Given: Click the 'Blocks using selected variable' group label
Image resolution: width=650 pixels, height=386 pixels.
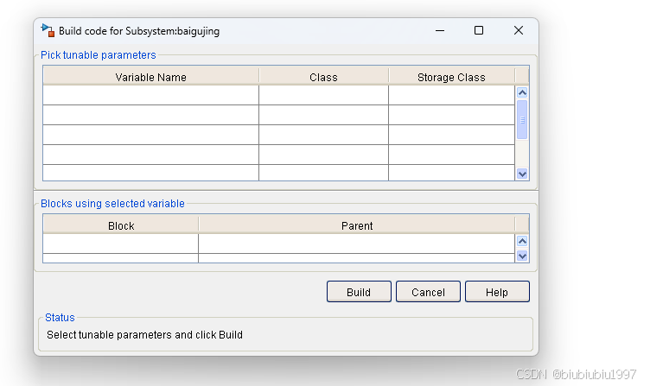Looking at the screenshot, I should [x=112, y=203].
